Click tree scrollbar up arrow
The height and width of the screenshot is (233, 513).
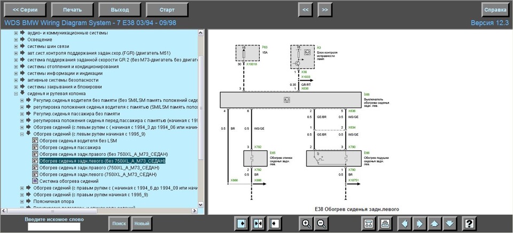pyautogui.click(x=201, y=32)
